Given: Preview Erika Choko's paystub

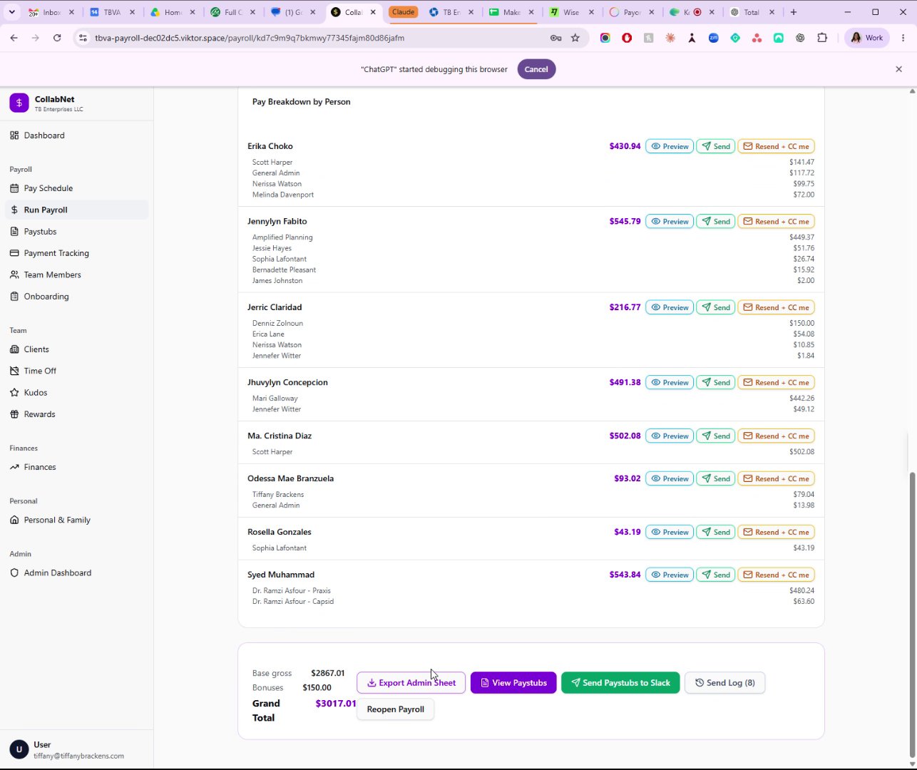Looking at the screenshot, I should [x=670, y=146].
